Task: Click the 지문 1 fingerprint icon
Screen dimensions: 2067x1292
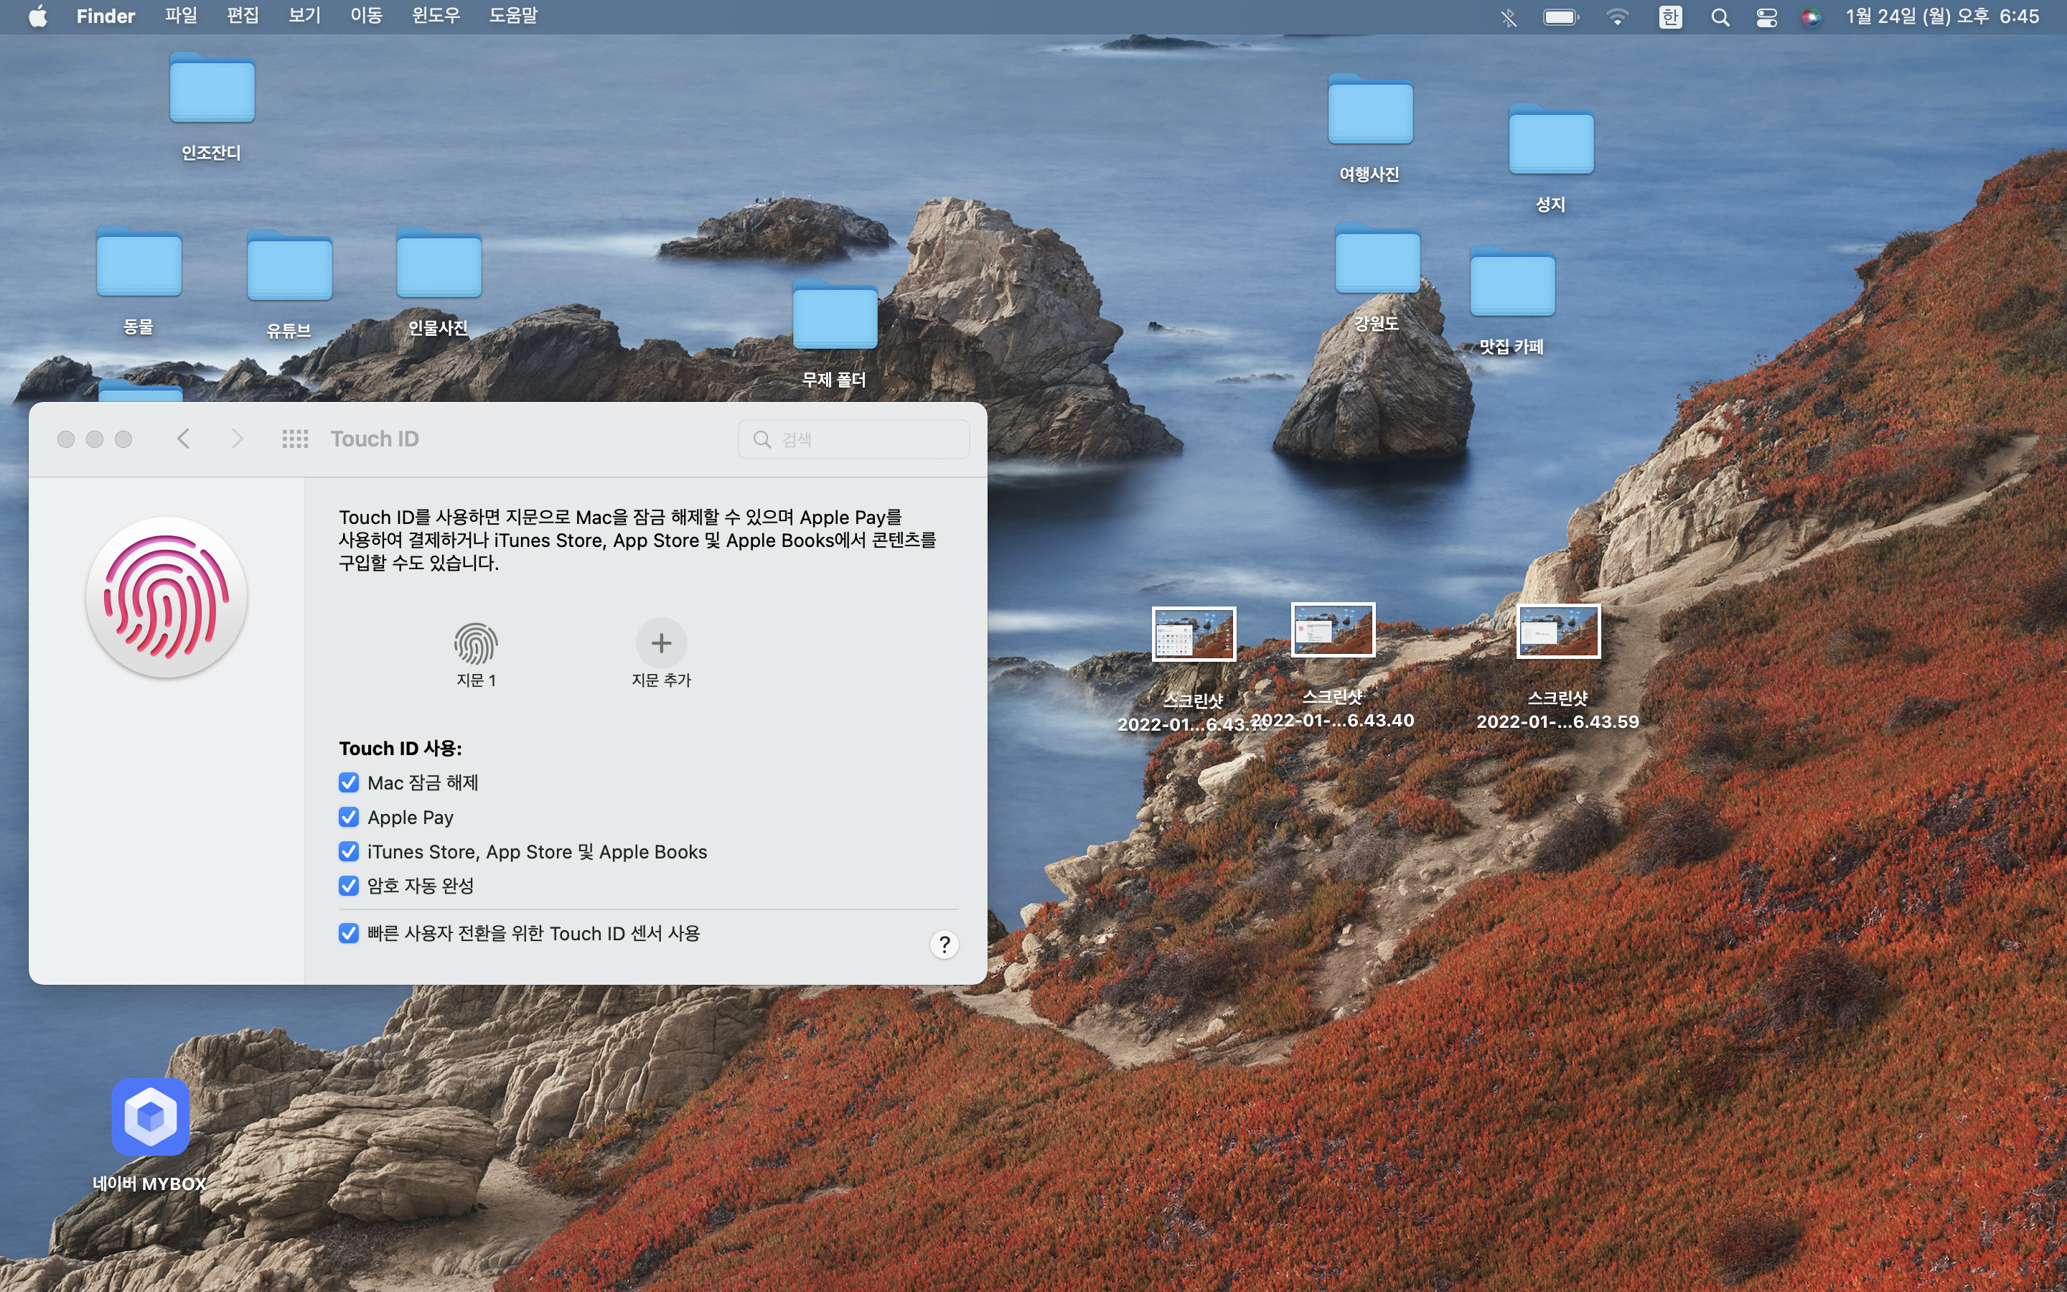Action: pyautogui.click(x=475, y=643)
